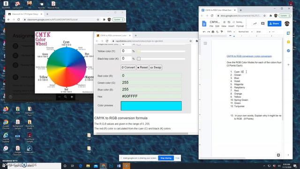Open File Explorer from the taskbar

(88, 166)
